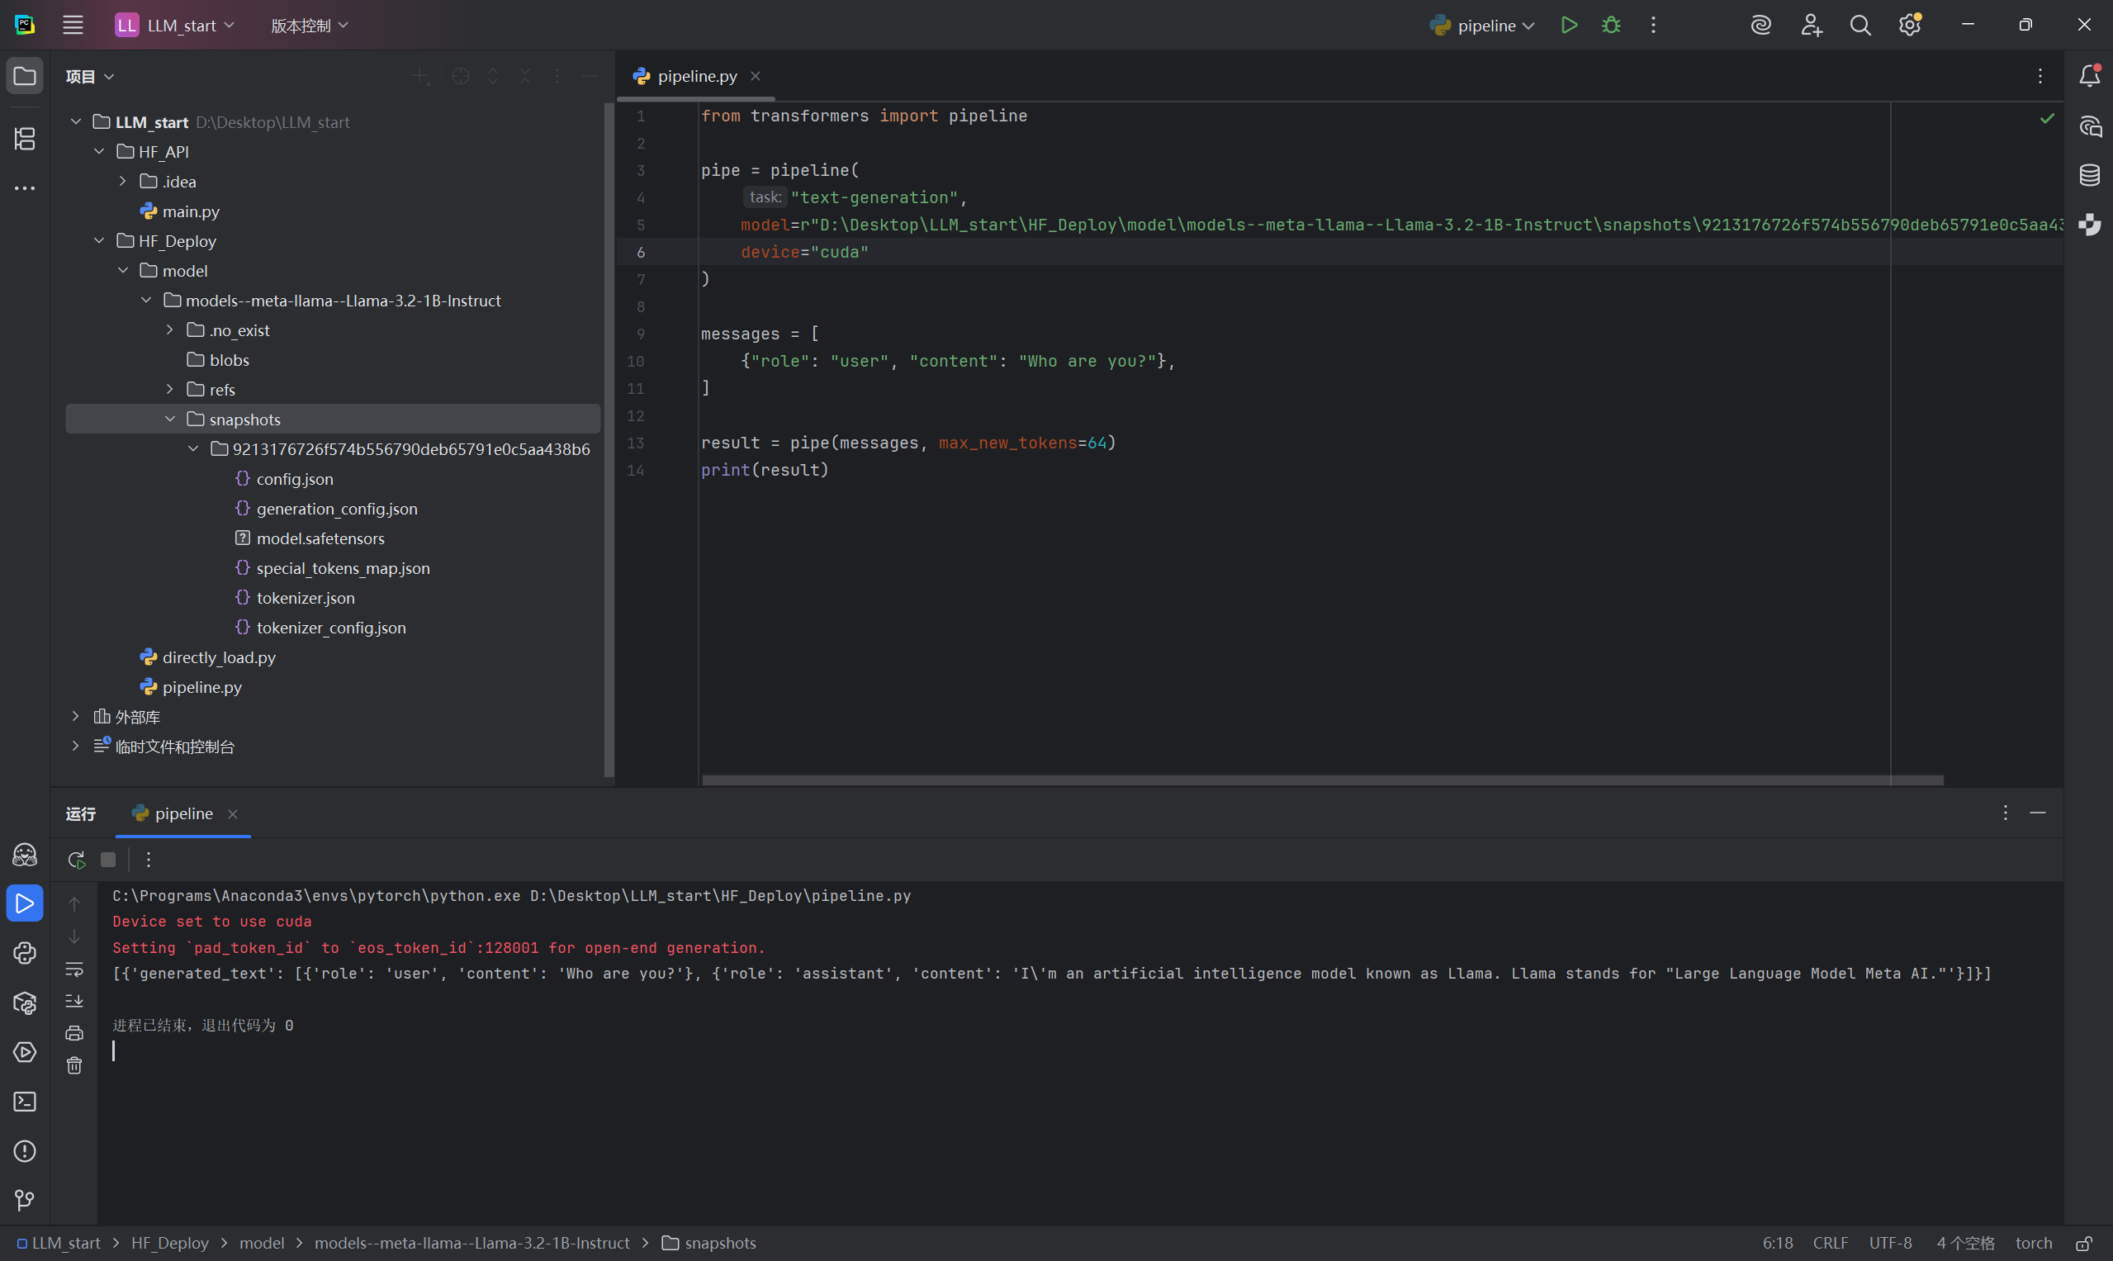Open the Structure tool window
Screen dimensions: 2113x1261
[x=25, y=139]
